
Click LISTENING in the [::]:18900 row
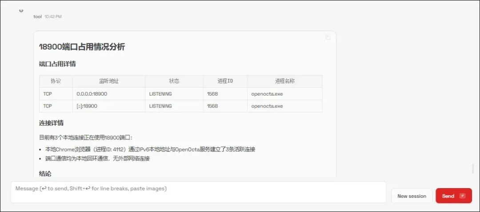point(160,106)
